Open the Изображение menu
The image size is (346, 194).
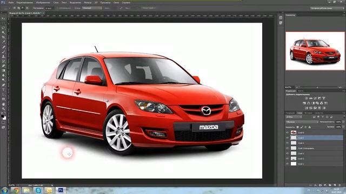click(x=43, y=2)
